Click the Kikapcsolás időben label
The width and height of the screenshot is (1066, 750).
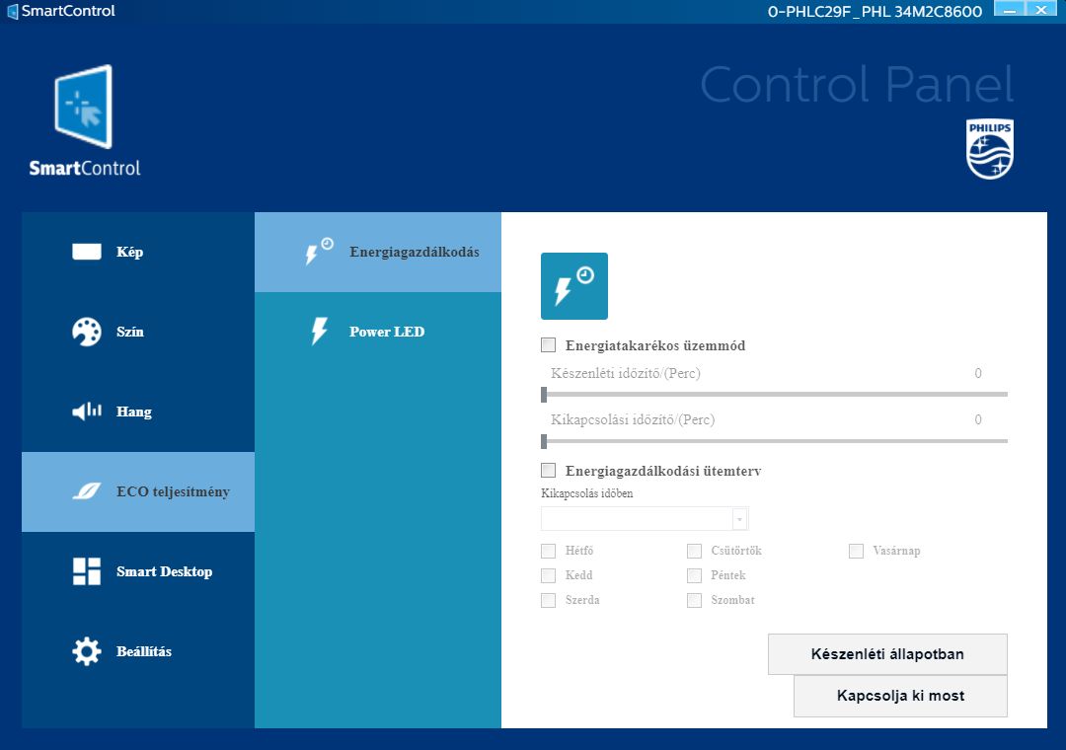tap(586, 493)
